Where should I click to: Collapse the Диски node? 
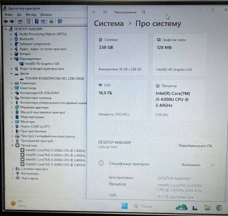tap(12, 74)
